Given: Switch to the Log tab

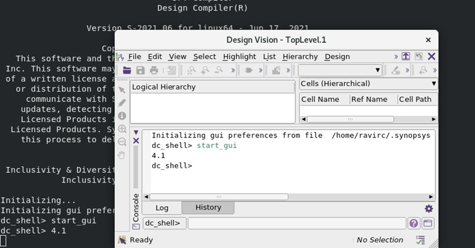Looking at the screenshot, I should 162,208.
